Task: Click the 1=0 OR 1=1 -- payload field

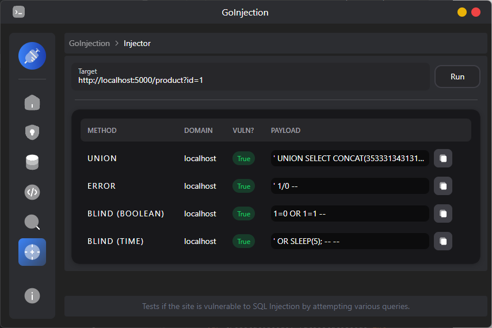Action: pyautogui.click(x=350, y=213)
